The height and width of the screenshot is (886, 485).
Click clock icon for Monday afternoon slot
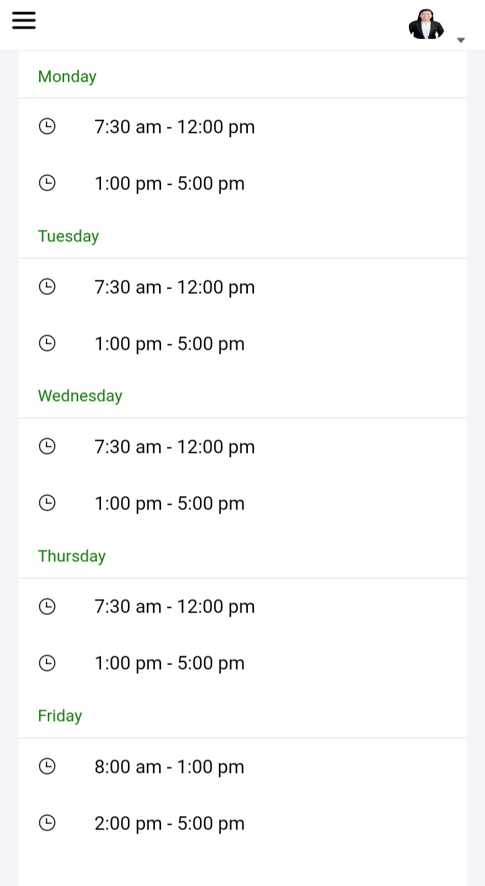(x=47, y=183)
